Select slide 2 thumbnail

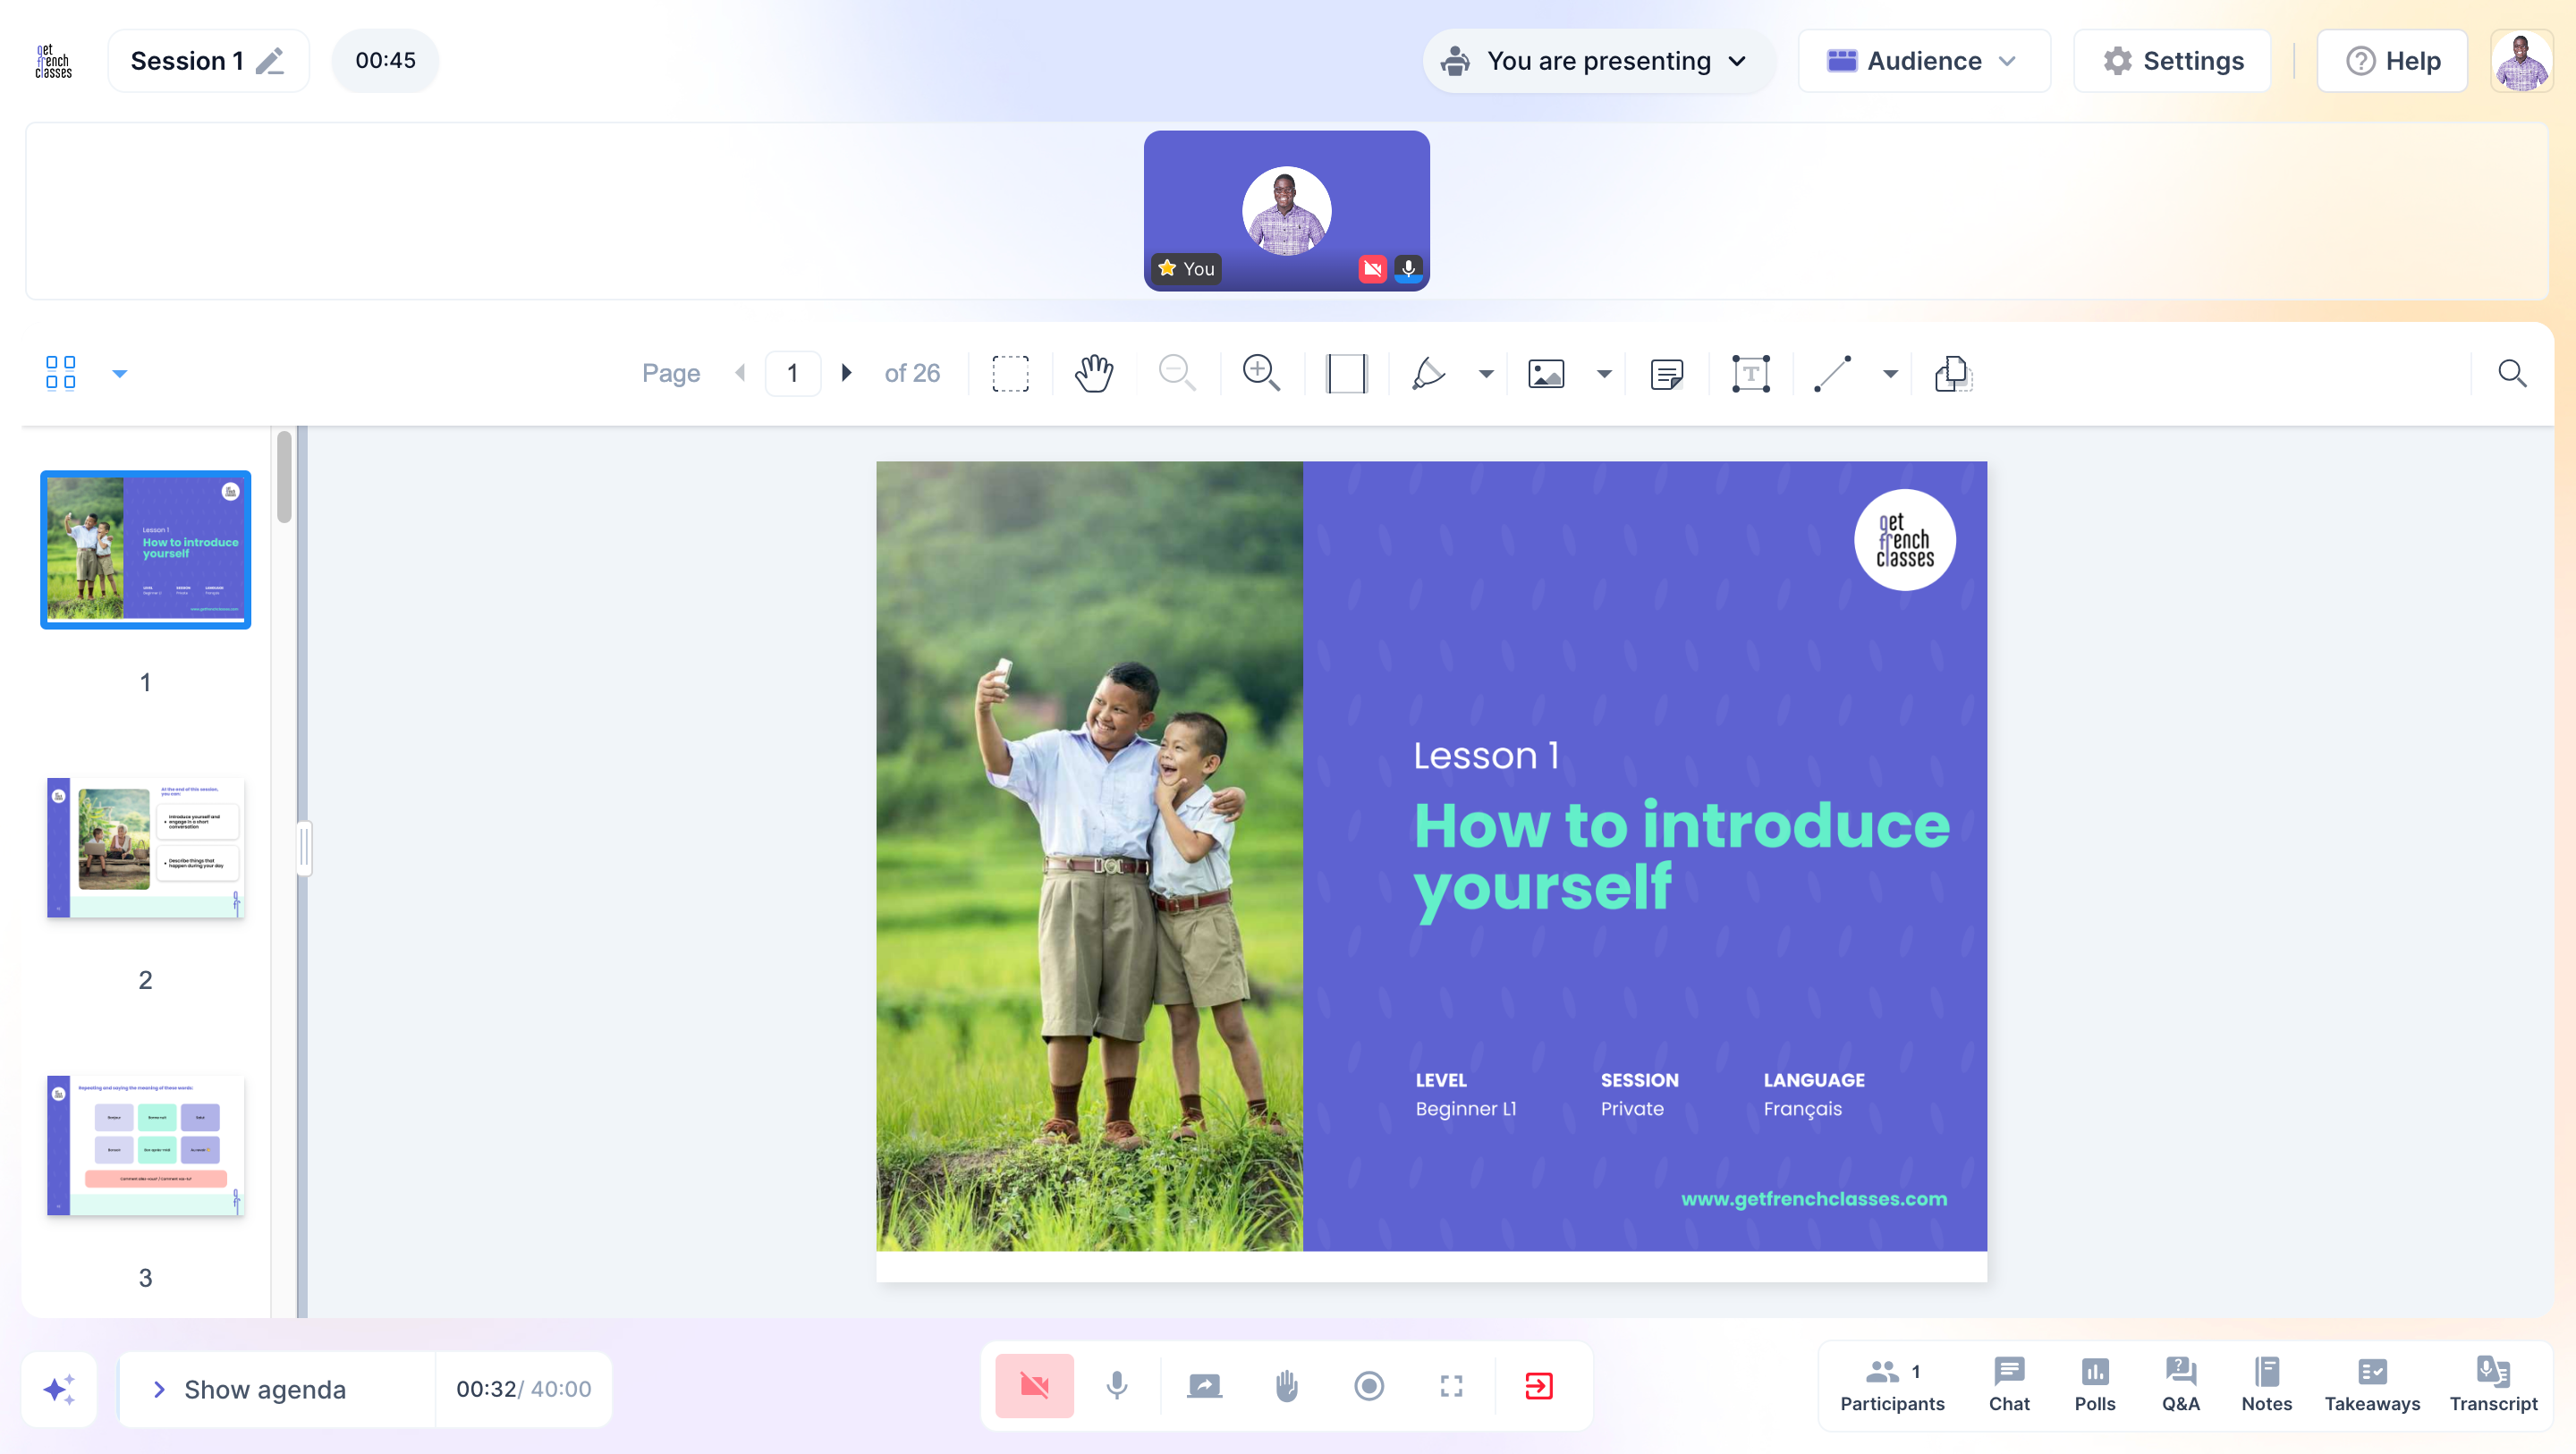pyautogui.click(x=146, y=847)
